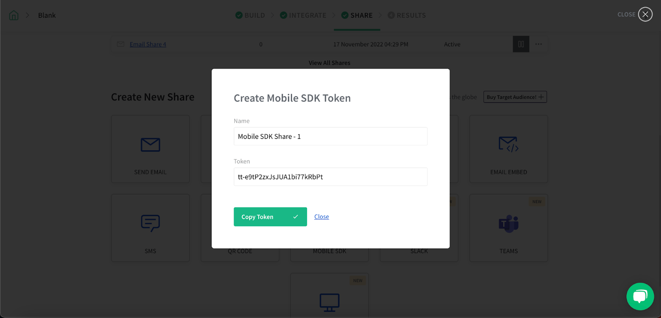Open the Email Share 4 link
This screenshot has width=661, height=318.
[x=148, y=44]
